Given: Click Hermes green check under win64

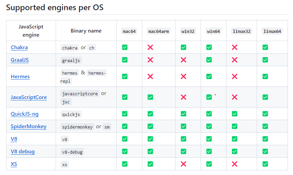Looking at the screenshot, I should coord(209,77).
